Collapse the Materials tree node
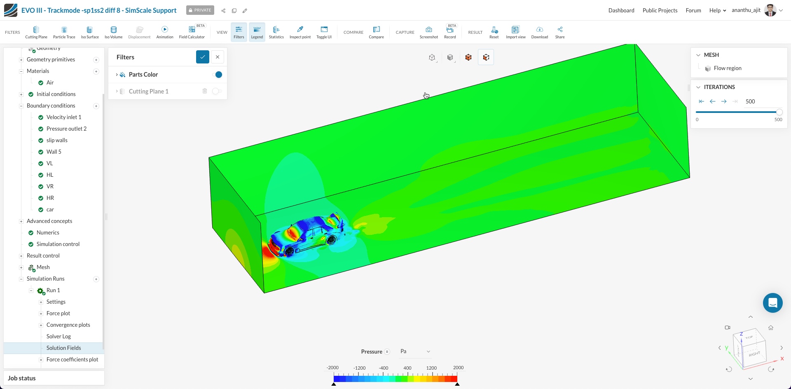The height and width of the screenshot is (389, 791). point(21,71)
